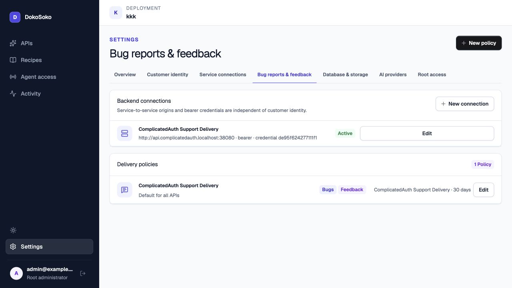Click the ComplicatedAuth Support Delivery · 30 days text
The image size is (512, 288).
(422, 190)
